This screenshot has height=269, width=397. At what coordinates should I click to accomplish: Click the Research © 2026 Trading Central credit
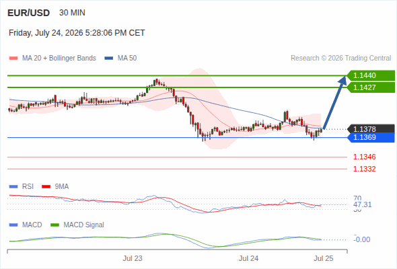pos(340,59)
